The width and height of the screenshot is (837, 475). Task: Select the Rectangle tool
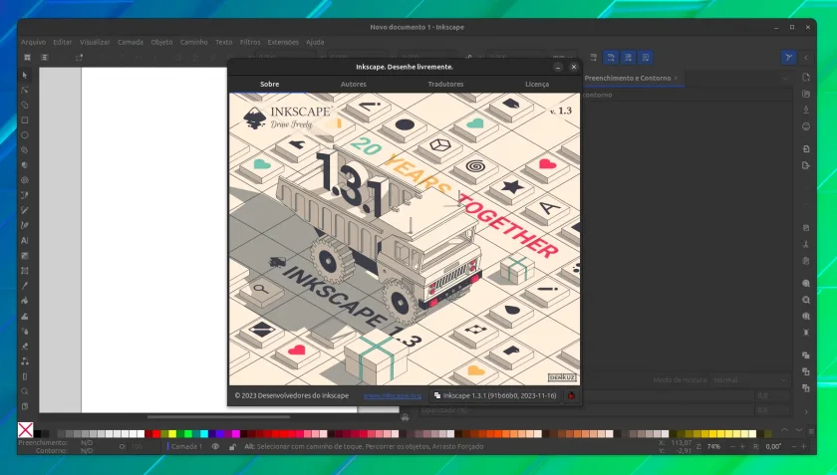point(25,120)
